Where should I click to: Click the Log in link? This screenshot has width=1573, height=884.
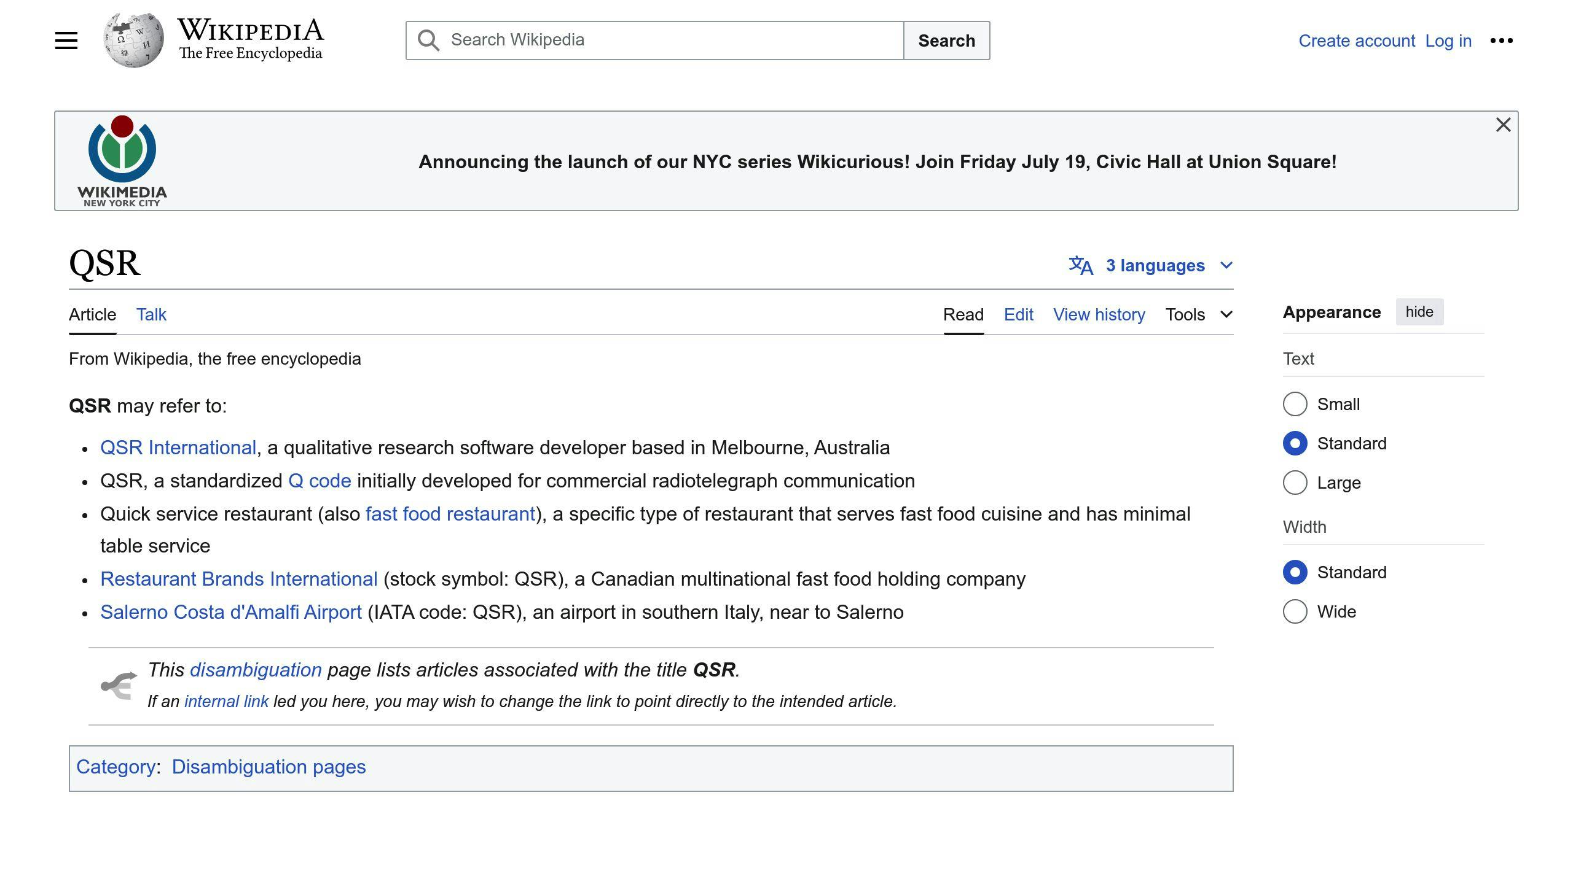tap(1448, 41)
